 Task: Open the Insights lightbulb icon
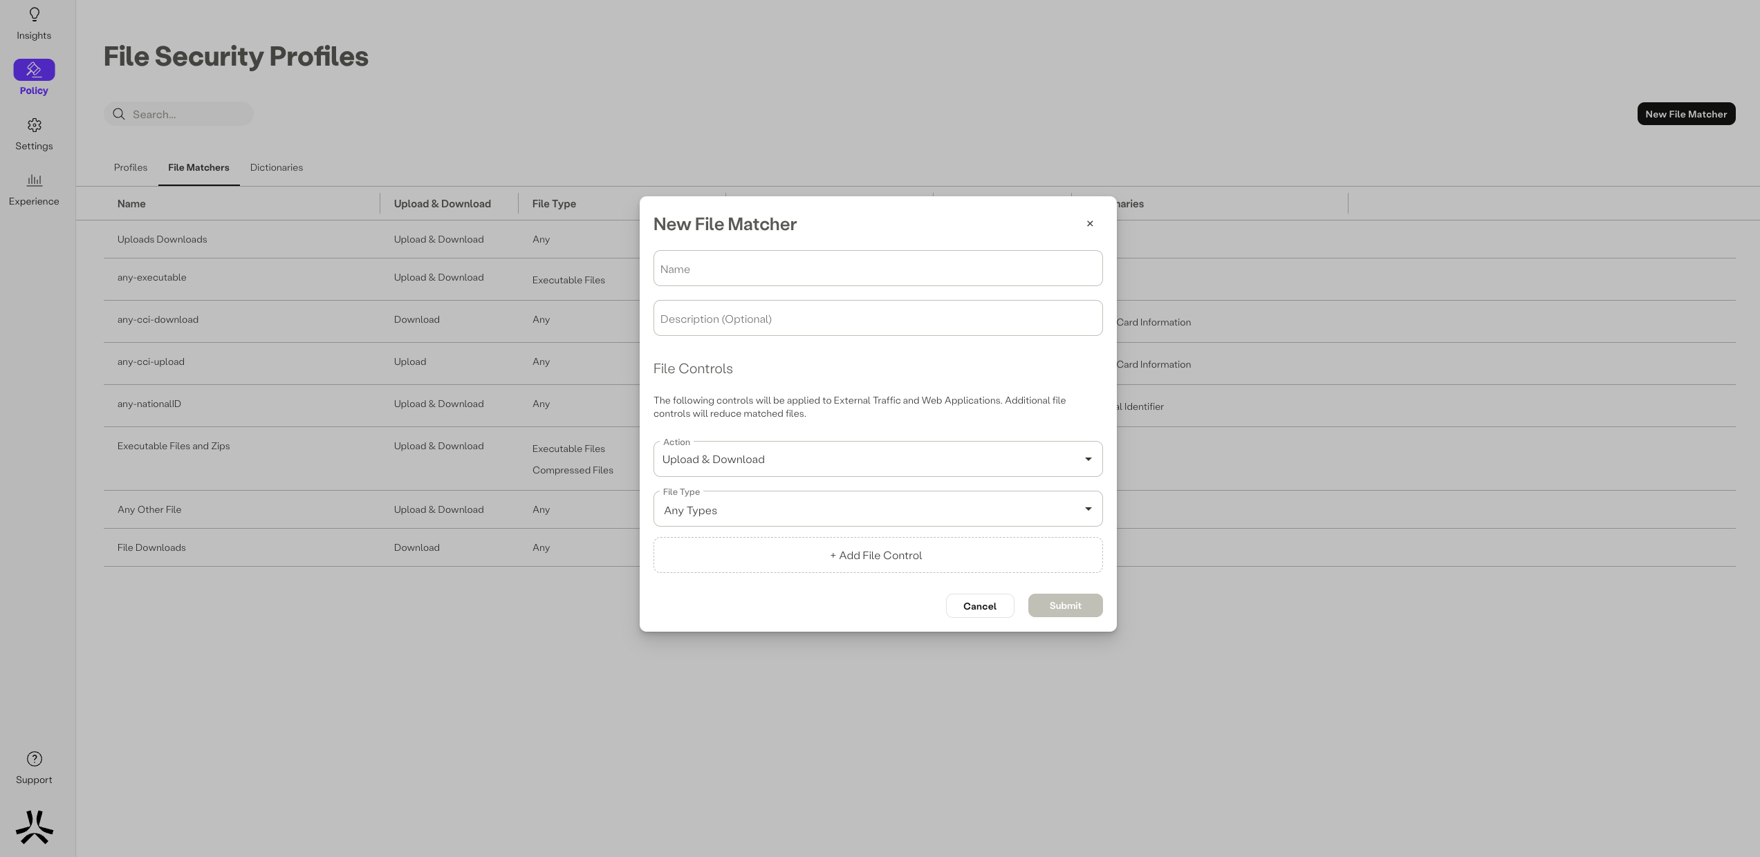click(x=34, y=15)
